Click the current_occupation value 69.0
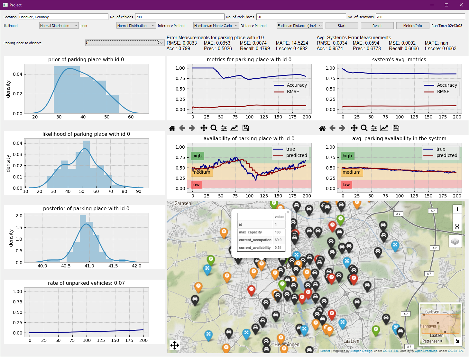This screenshot has height=357, width=469. [278, 240]
